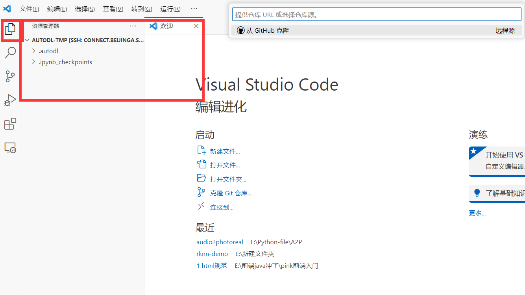Click the 连接到... link

pos(222,207)
